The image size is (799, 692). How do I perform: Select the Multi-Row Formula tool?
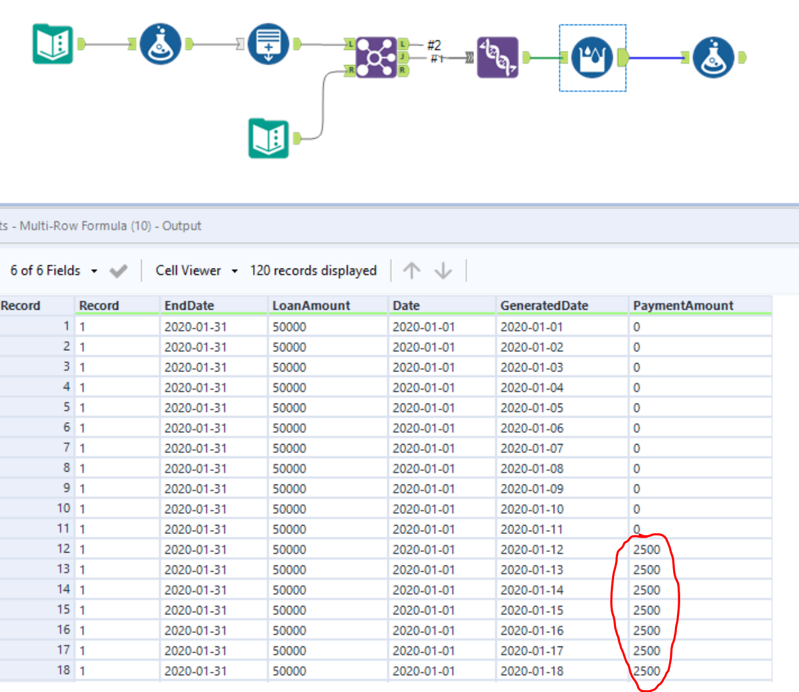[x=592, y=58]
